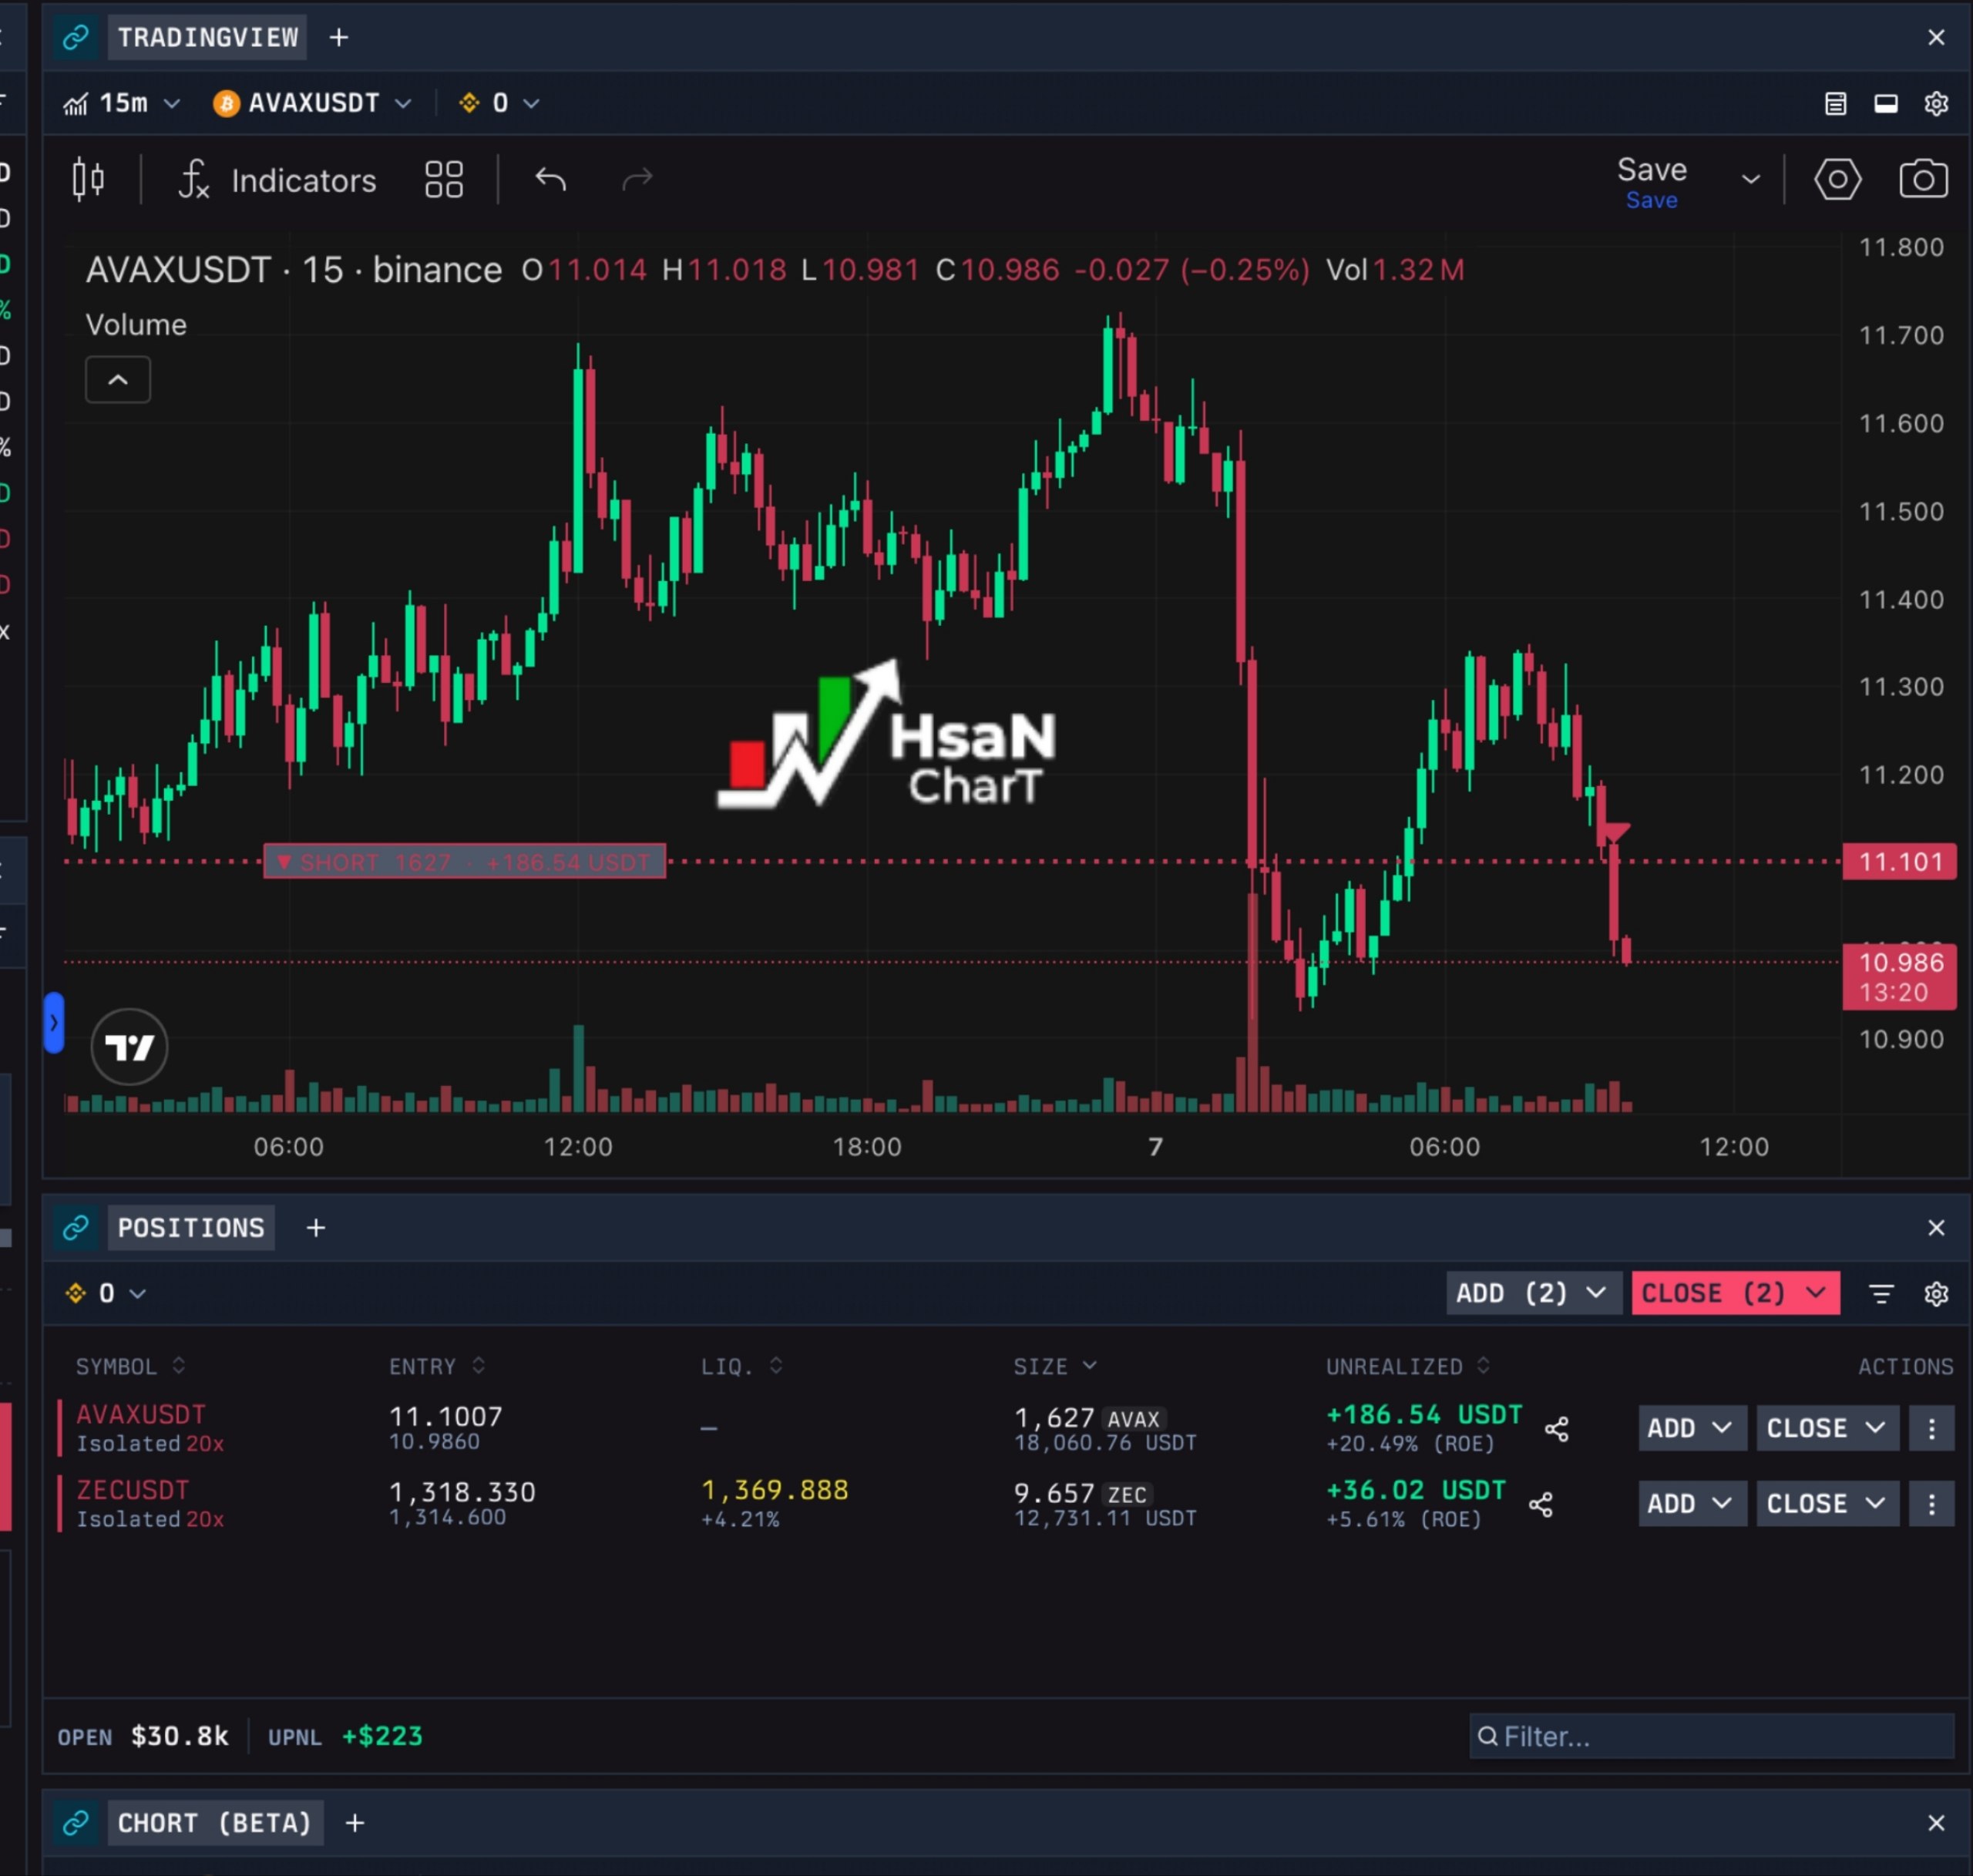
Task: Change the 15m timeframe dropdown
Action: coord(122,103)
